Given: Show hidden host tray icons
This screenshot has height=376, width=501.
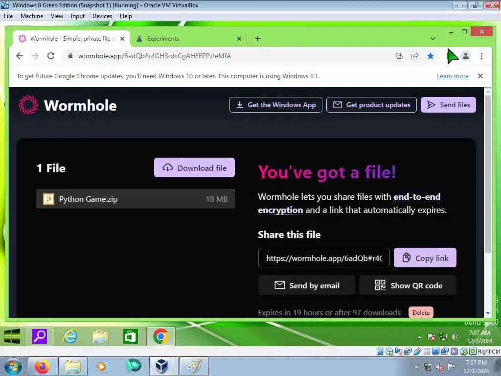Looking at the screenshot, I should click(416, 367).
